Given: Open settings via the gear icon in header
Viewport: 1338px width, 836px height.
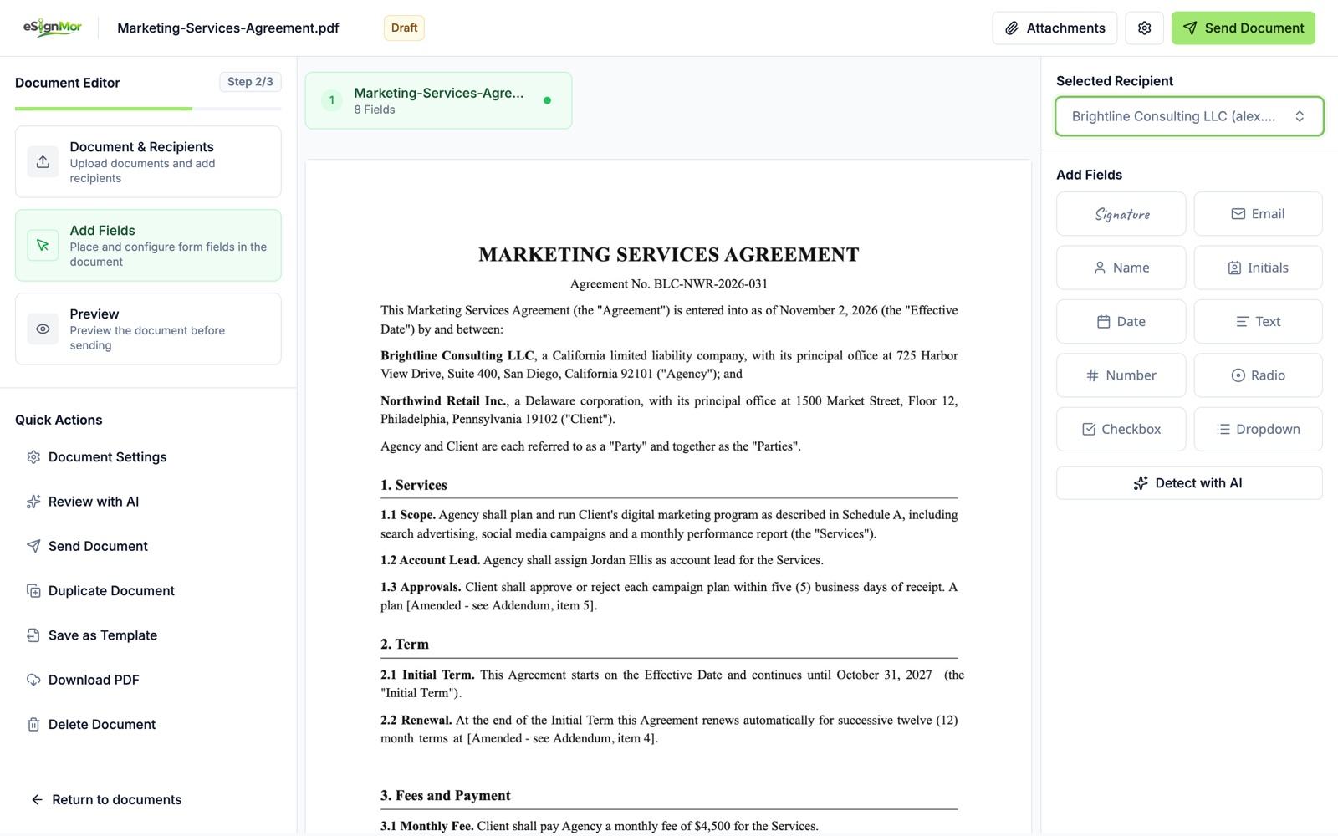Looking at the screenshot, I should click(1144, 28).
